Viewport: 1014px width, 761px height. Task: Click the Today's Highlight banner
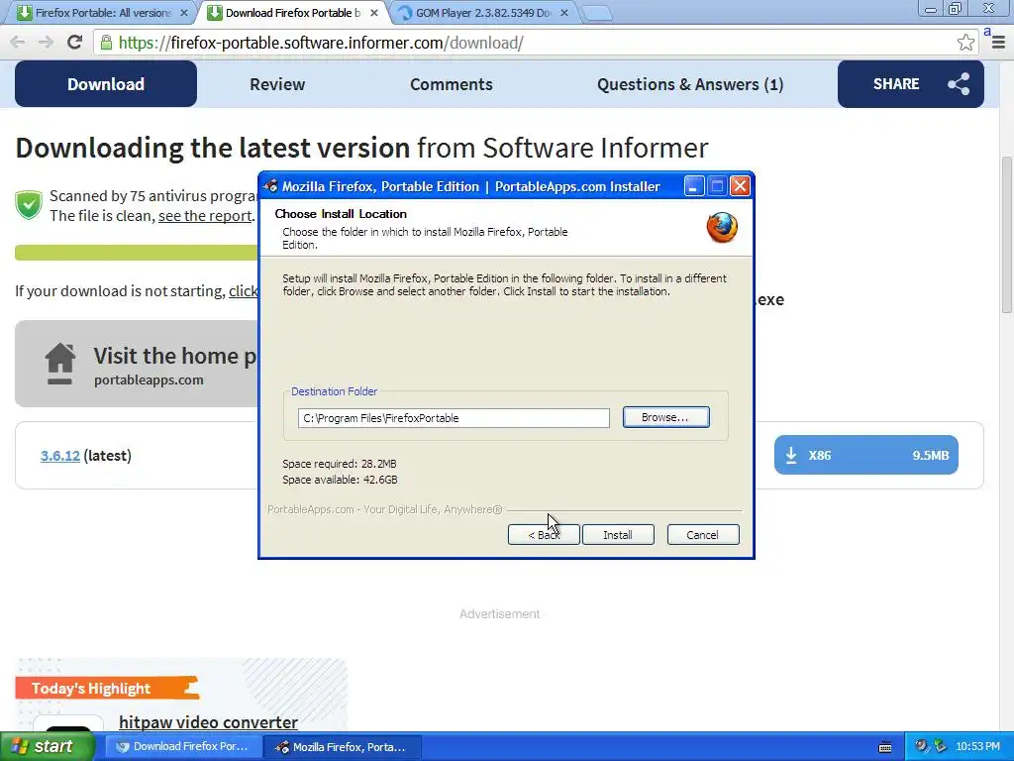coord(107,688)
